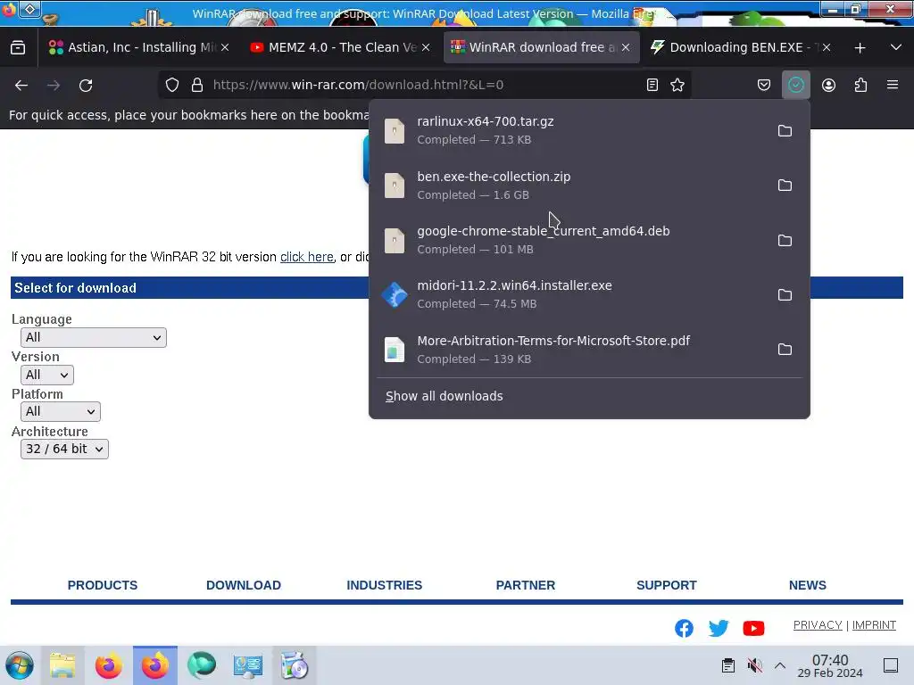Visit the WinRAR YouTube channel icon
Image resolution: width=914 pixels, height=685 pixels.
(x=753, y=628)
